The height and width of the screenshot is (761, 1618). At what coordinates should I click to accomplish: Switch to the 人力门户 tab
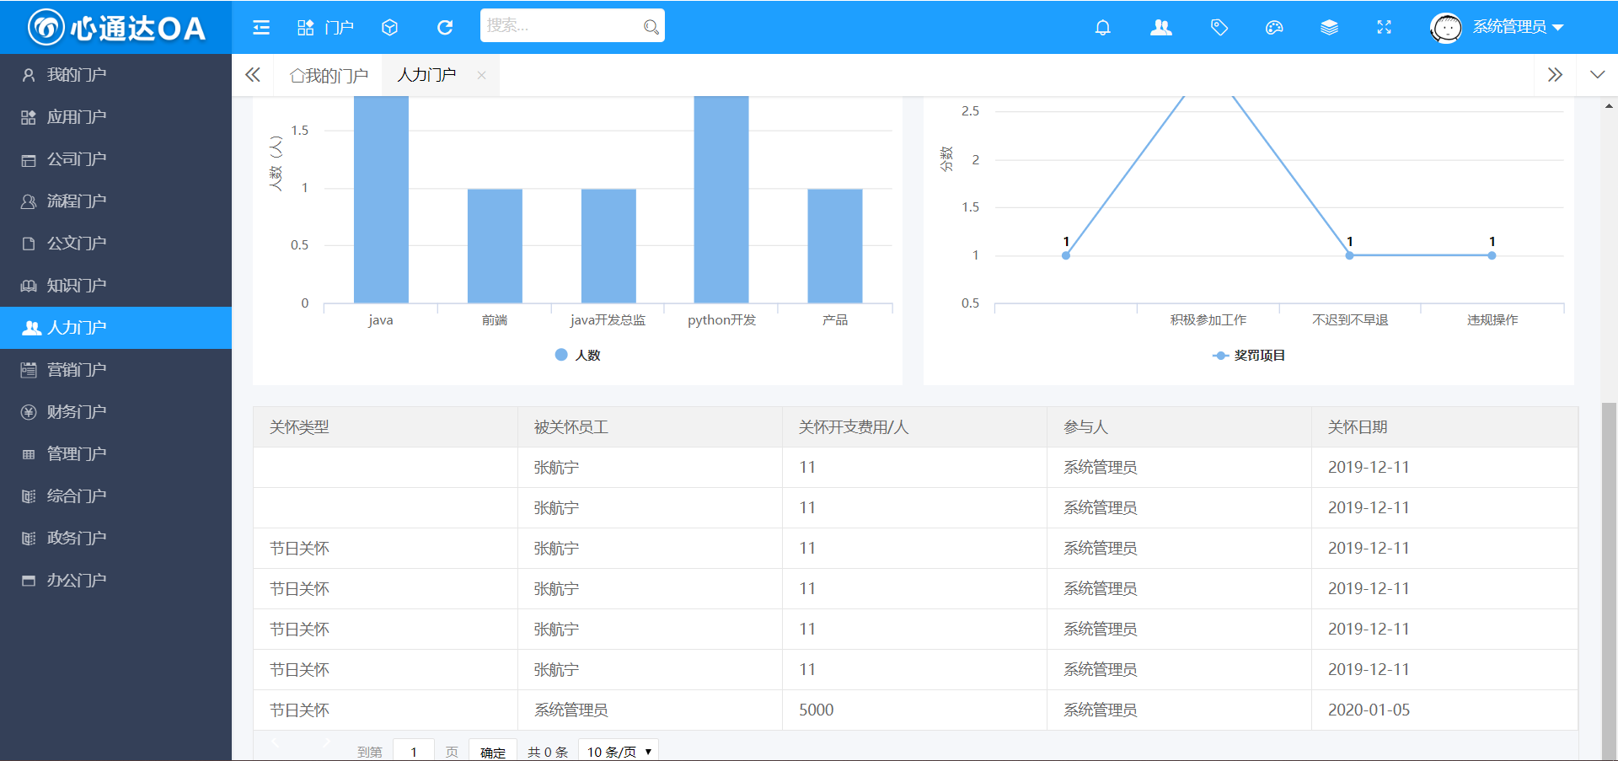click(426, 75)
